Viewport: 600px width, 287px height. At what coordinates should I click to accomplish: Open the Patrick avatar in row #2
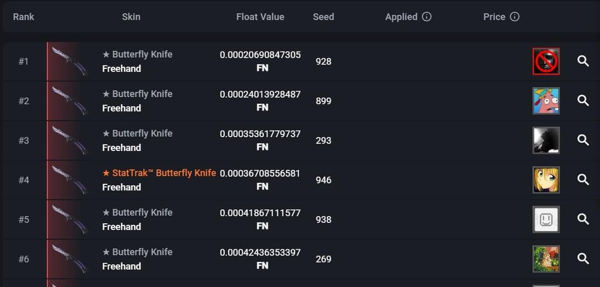[x=546, y=100]
